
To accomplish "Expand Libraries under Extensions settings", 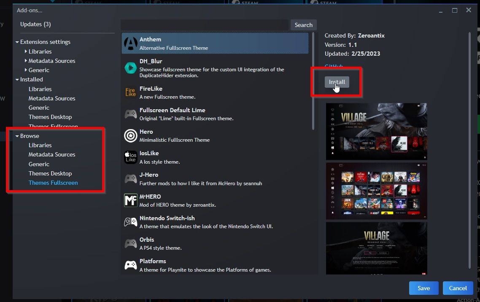I will (25, 51).
